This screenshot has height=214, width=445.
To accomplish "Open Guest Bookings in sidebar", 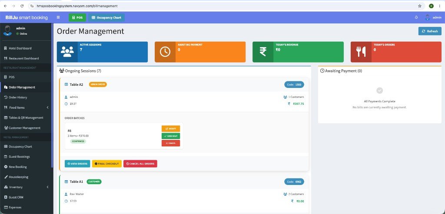I will (x=26, y=157).
